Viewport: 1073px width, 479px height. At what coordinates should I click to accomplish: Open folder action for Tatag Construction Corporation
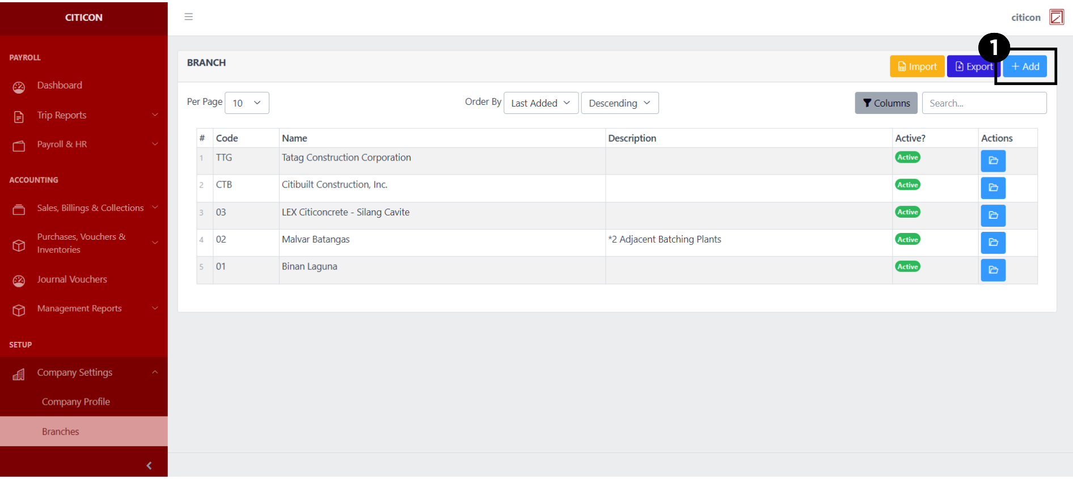pyautogui.click(x=992, y=161)
